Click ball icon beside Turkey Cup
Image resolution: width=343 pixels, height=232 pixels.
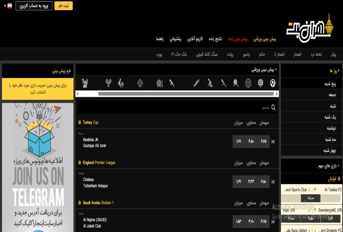(x=80, y=122)
